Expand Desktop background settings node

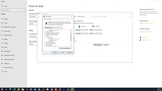46,33
